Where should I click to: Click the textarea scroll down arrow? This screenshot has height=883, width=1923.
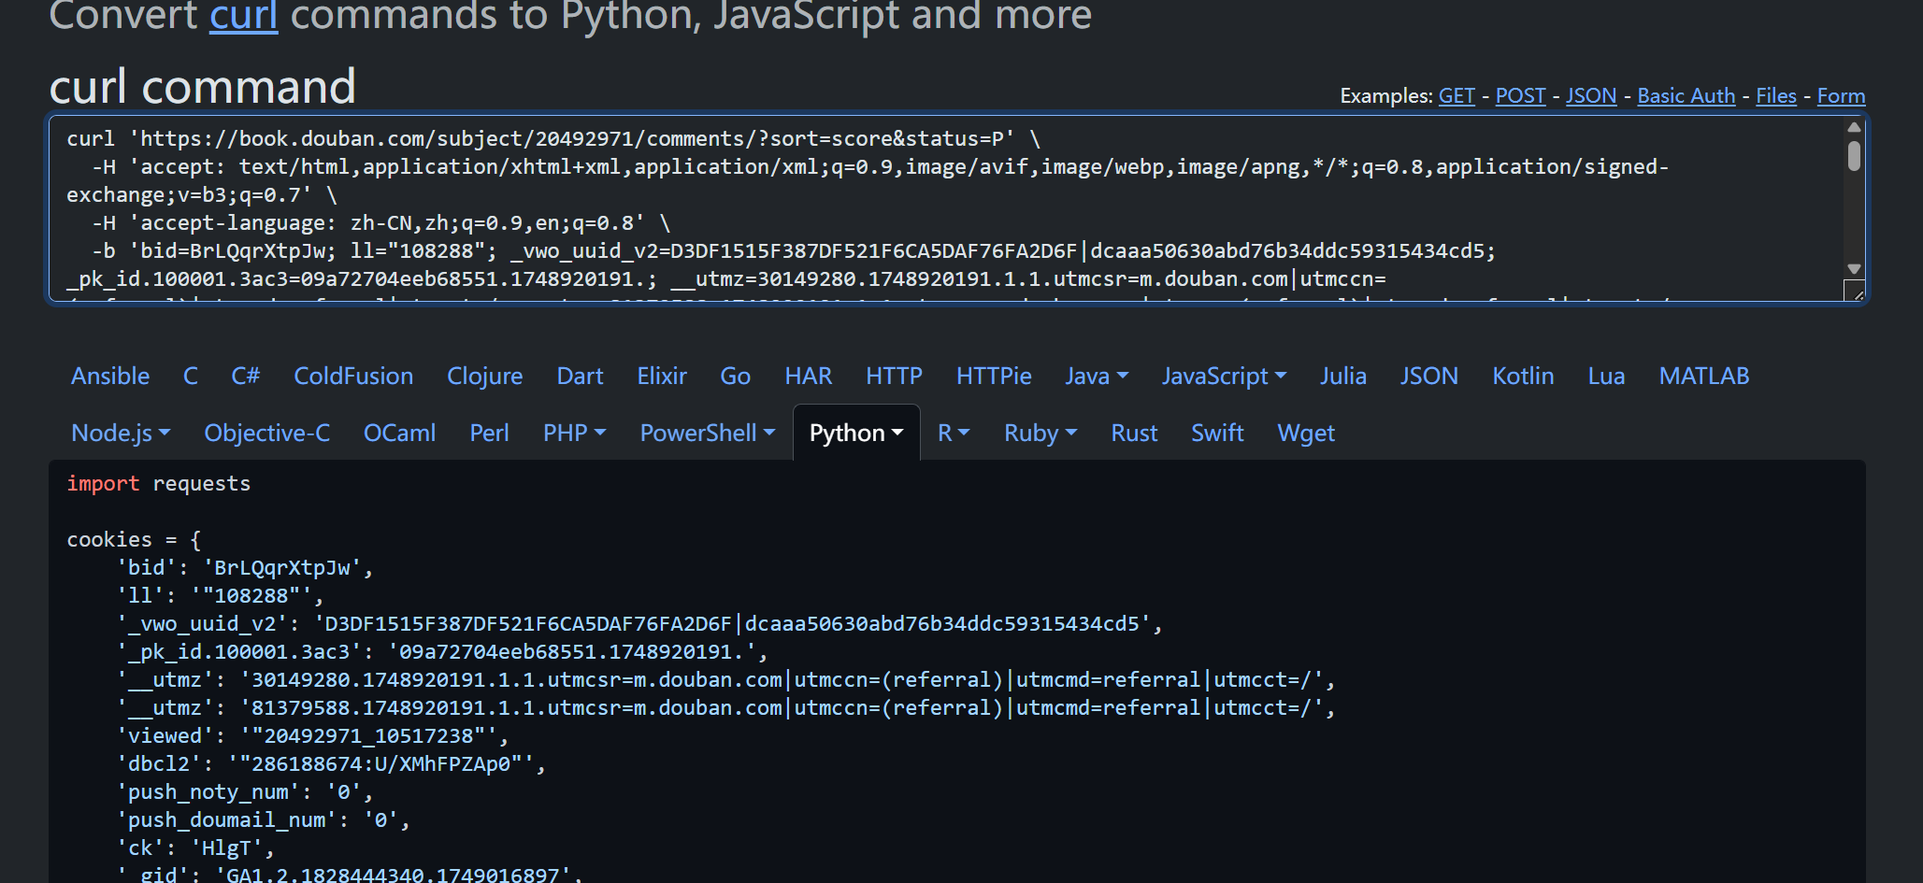click(1854, 269)
